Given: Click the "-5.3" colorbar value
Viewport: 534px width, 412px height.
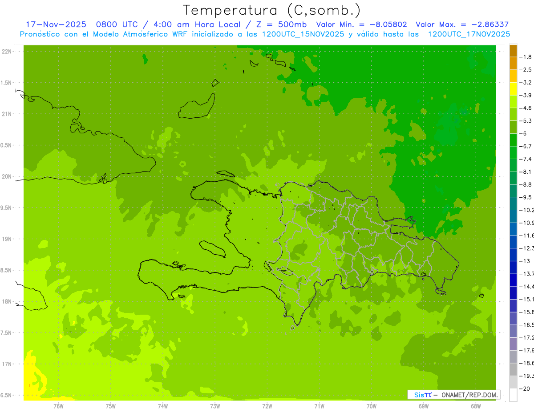Looking at the screenshot, I should (x=526, y=121).
